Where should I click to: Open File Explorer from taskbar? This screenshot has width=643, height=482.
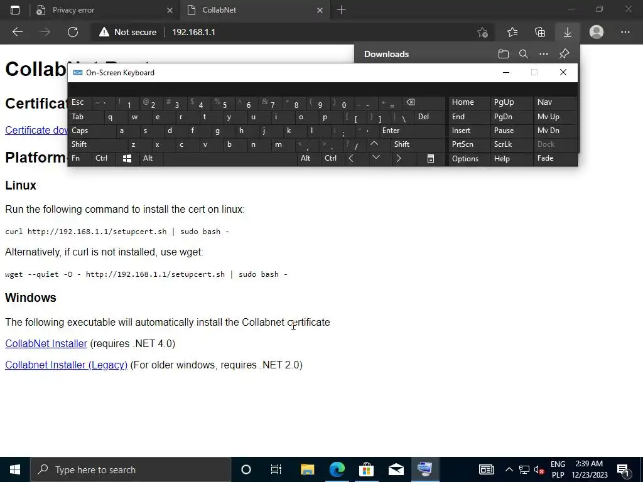point(307,469)
